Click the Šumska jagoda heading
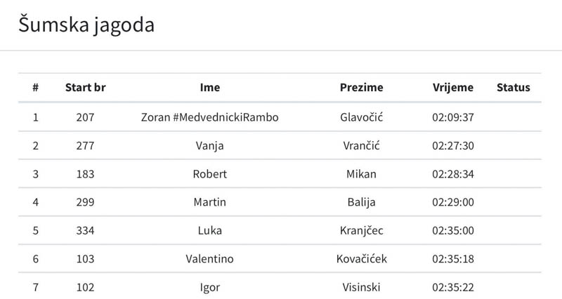Image resolution: width=562 pixels, height=299 pixels. (x=86, y=25)
